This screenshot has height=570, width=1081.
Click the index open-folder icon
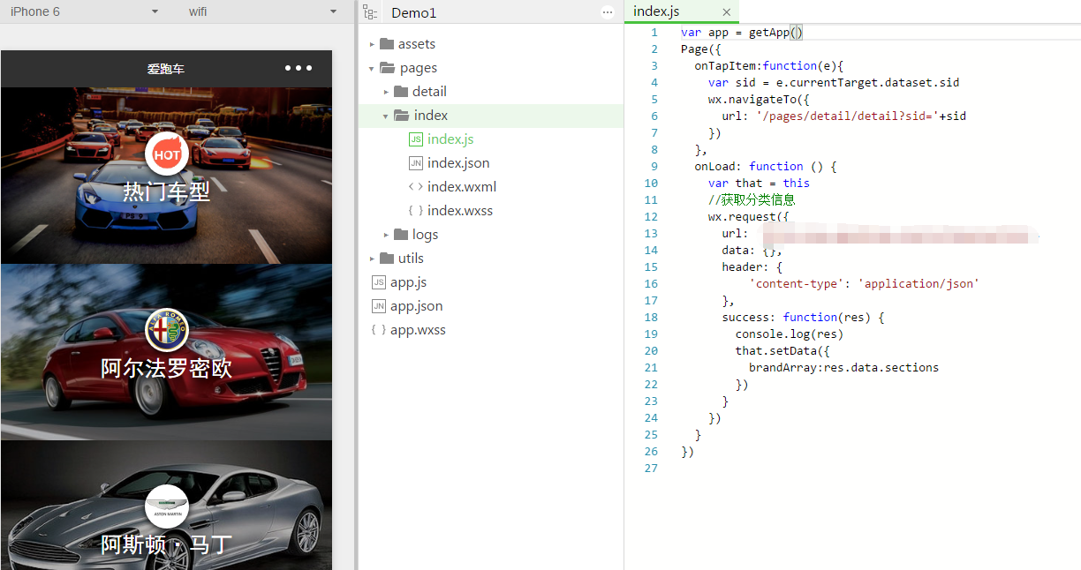(x=401, y=116)
